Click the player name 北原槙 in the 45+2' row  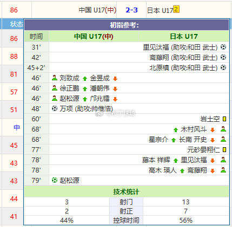click(159, 68)
